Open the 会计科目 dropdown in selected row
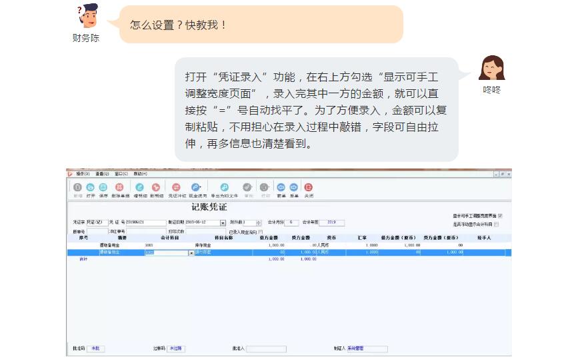This screenshot has height=363, width=578. pyautogui.click(x=191, y=253)
